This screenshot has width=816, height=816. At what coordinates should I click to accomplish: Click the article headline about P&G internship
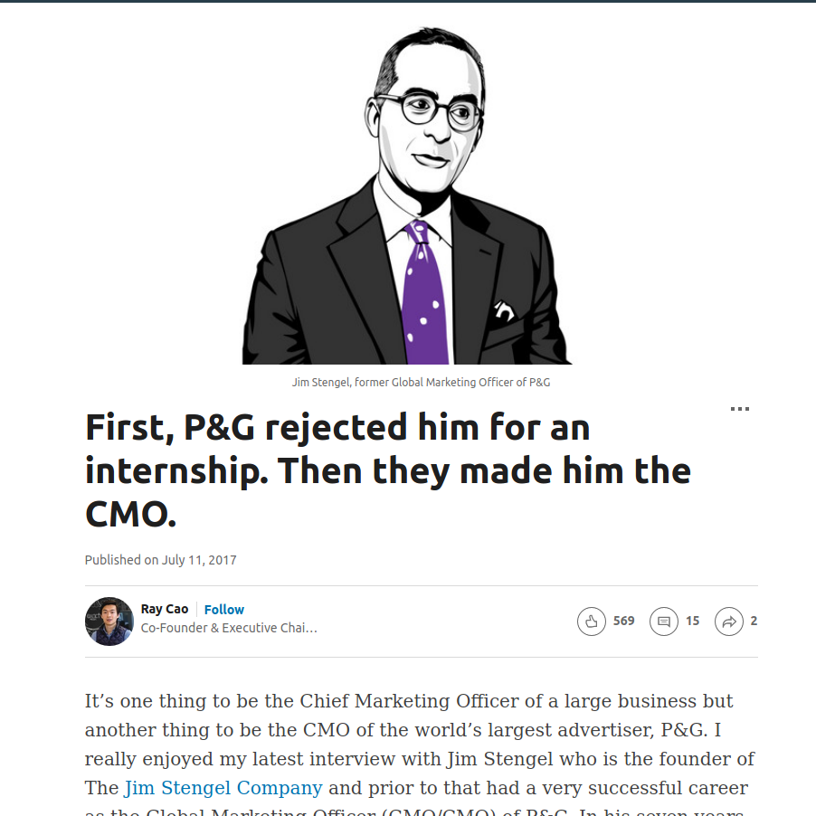pos(388,470)
